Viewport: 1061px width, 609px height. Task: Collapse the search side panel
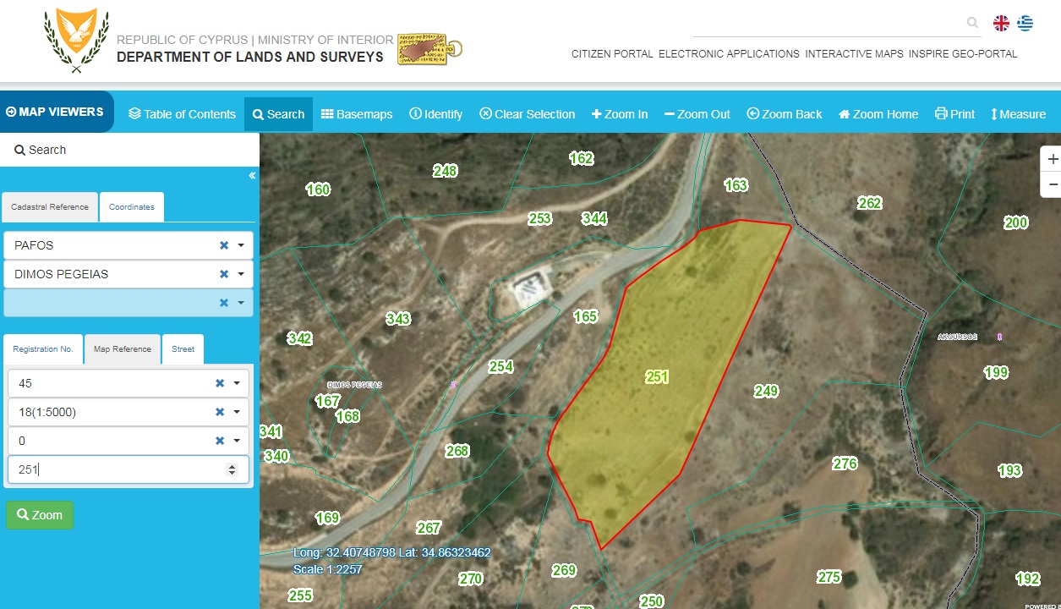252,176
